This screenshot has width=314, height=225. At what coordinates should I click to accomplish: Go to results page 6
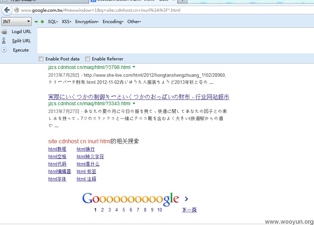131,210
